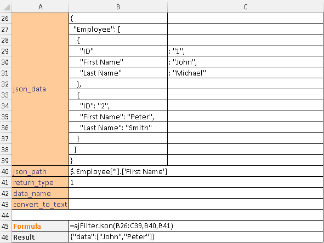Select column B header
The width and height of the screenshot is (324, 243).
pos(118,7)
